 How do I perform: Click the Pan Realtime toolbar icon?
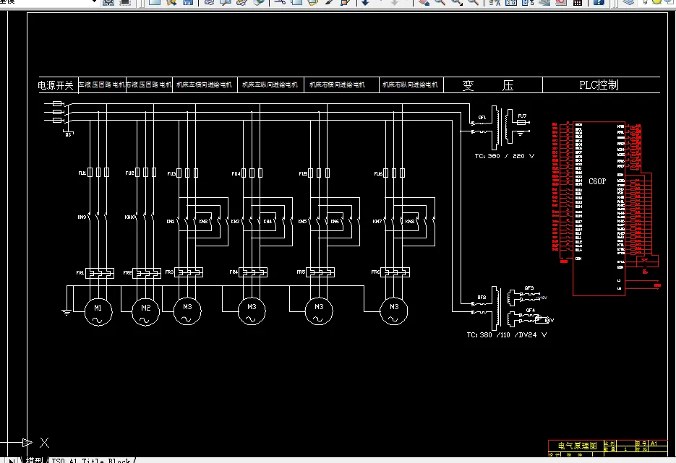coord(424,2)
